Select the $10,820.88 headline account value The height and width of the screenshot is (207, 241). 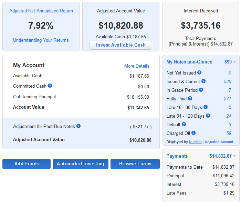point(121,26)
